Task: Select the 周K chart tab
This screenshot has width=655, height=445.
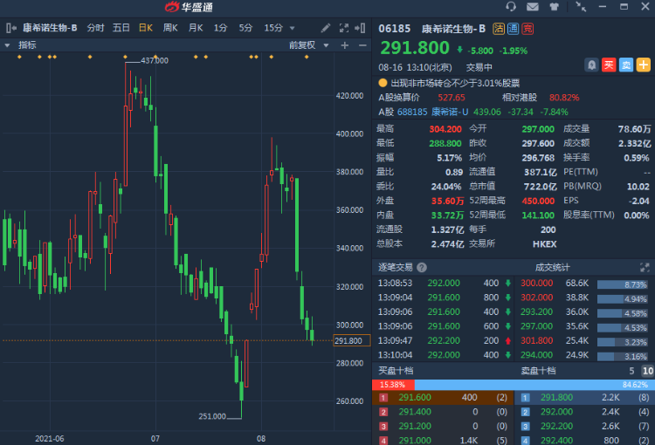Action: 170,28
